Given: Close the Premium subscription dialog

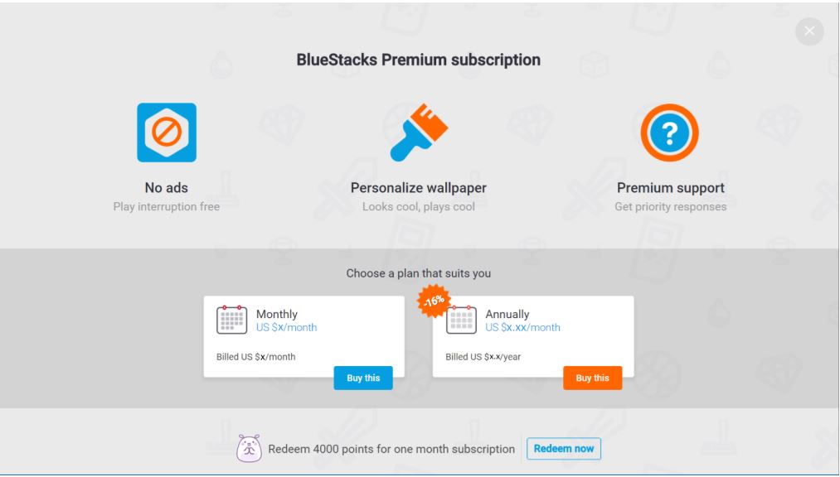Looking at the screenshot, I should point(809,31).
